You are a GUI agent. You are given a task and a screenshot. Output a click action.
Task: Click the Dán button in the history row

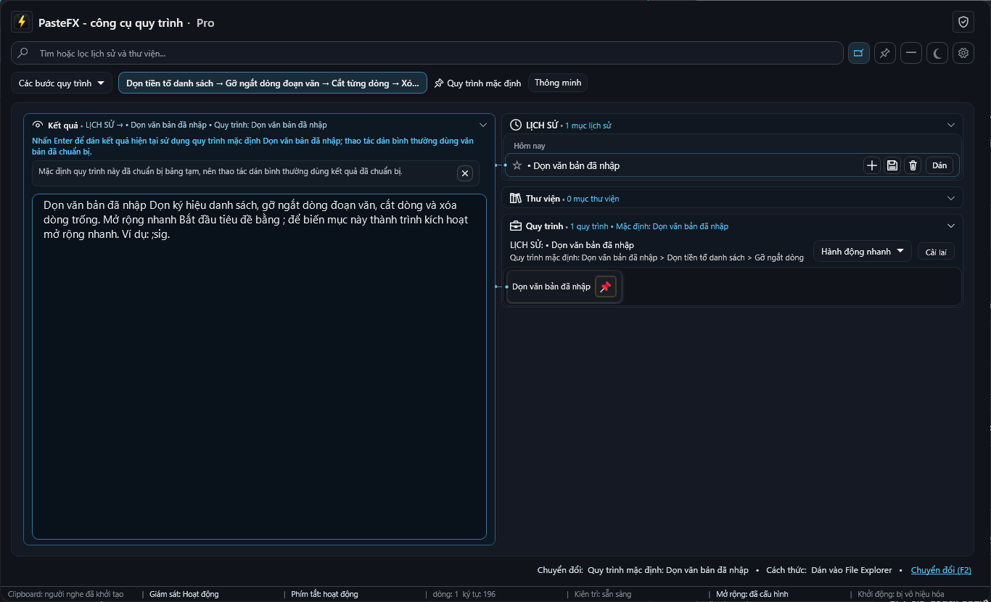[x=939, y=165]
